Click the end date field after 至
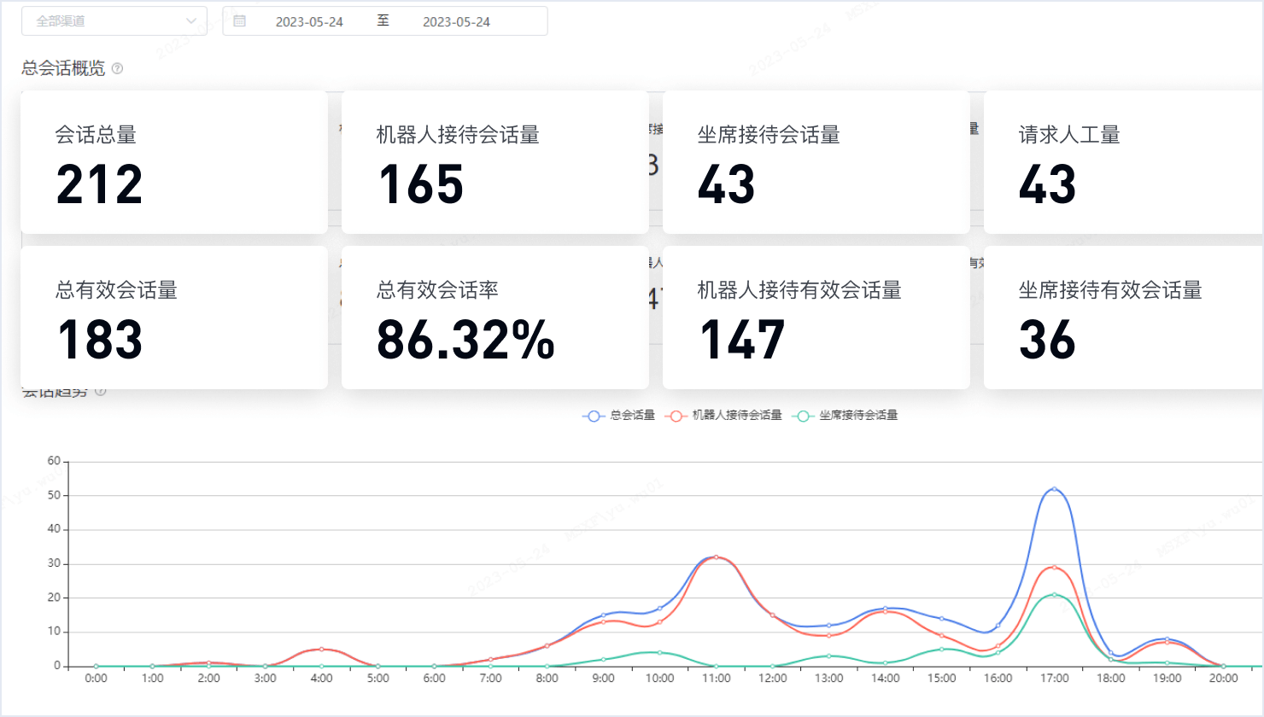 tap(456, 22)
